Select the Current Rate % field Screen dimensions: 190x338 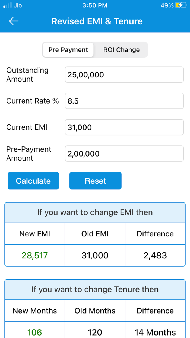pos(124,101)
